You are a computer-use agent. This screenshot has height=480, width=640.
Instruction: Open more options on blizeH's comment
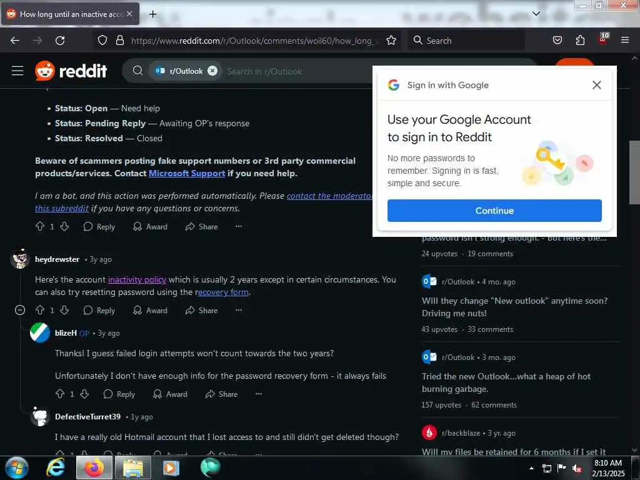coord(259,394)
